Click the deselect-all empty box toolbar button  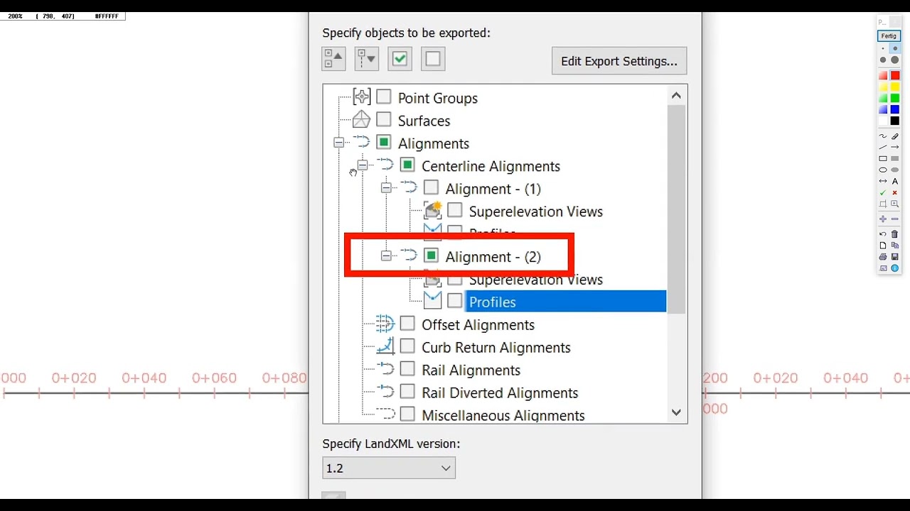[x=433, y=58]
